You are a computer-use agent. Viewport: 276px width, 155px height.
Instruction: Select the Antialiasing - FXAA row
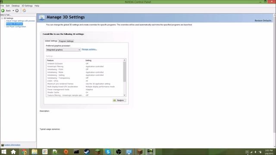(85, 69)
